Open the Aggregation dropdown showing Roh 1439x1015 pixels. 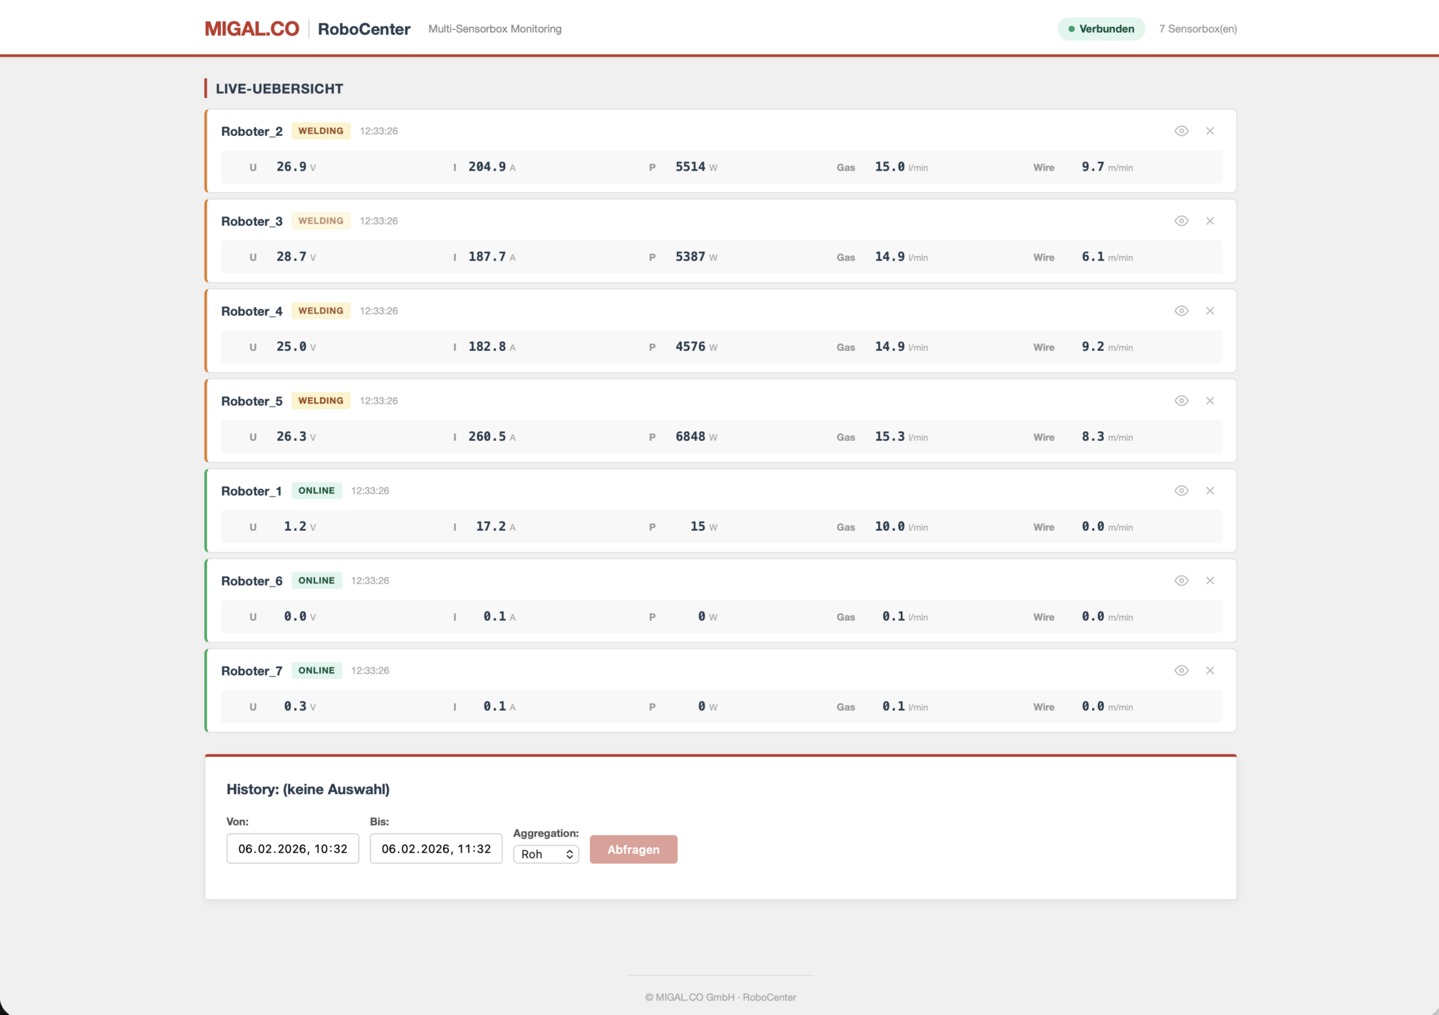(546, 854)
